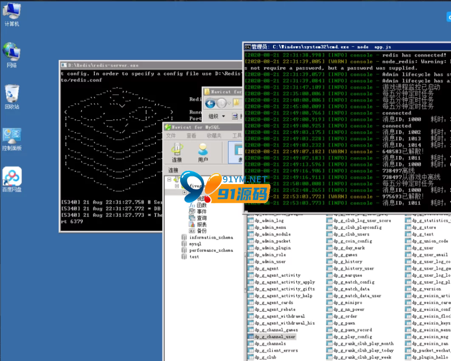This screenshot has width=451, height=361.
Task: Select the dp_g_marquee table
Action: click(347, 275)
